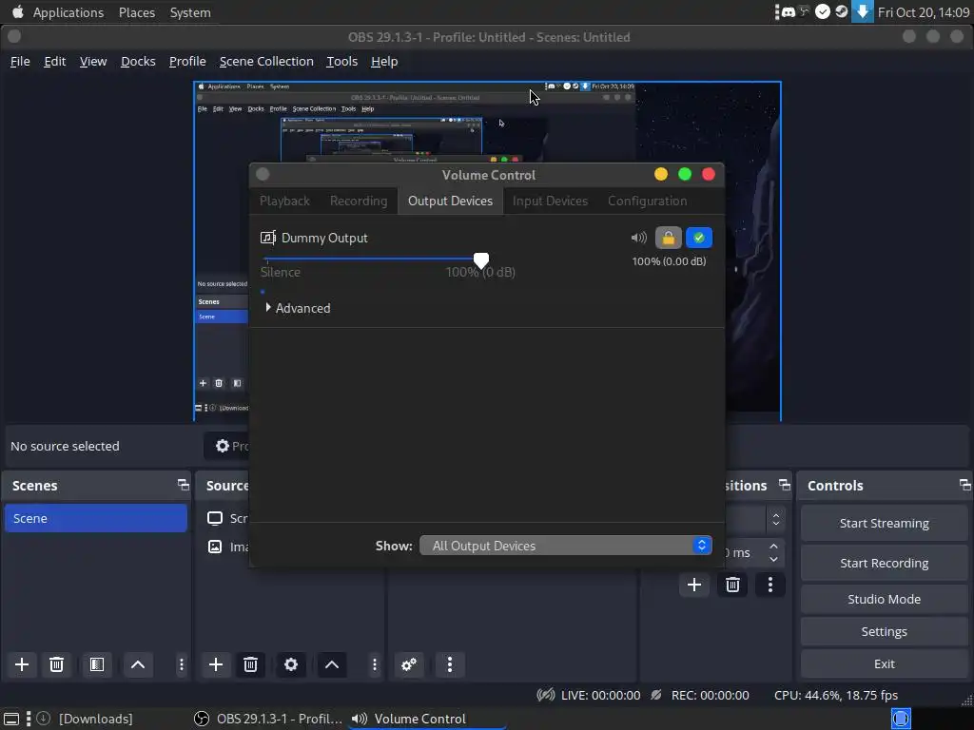This screenshot has height=730, width=974.
Task: Increase transition duration with up arrow
Action: point(773,547)
